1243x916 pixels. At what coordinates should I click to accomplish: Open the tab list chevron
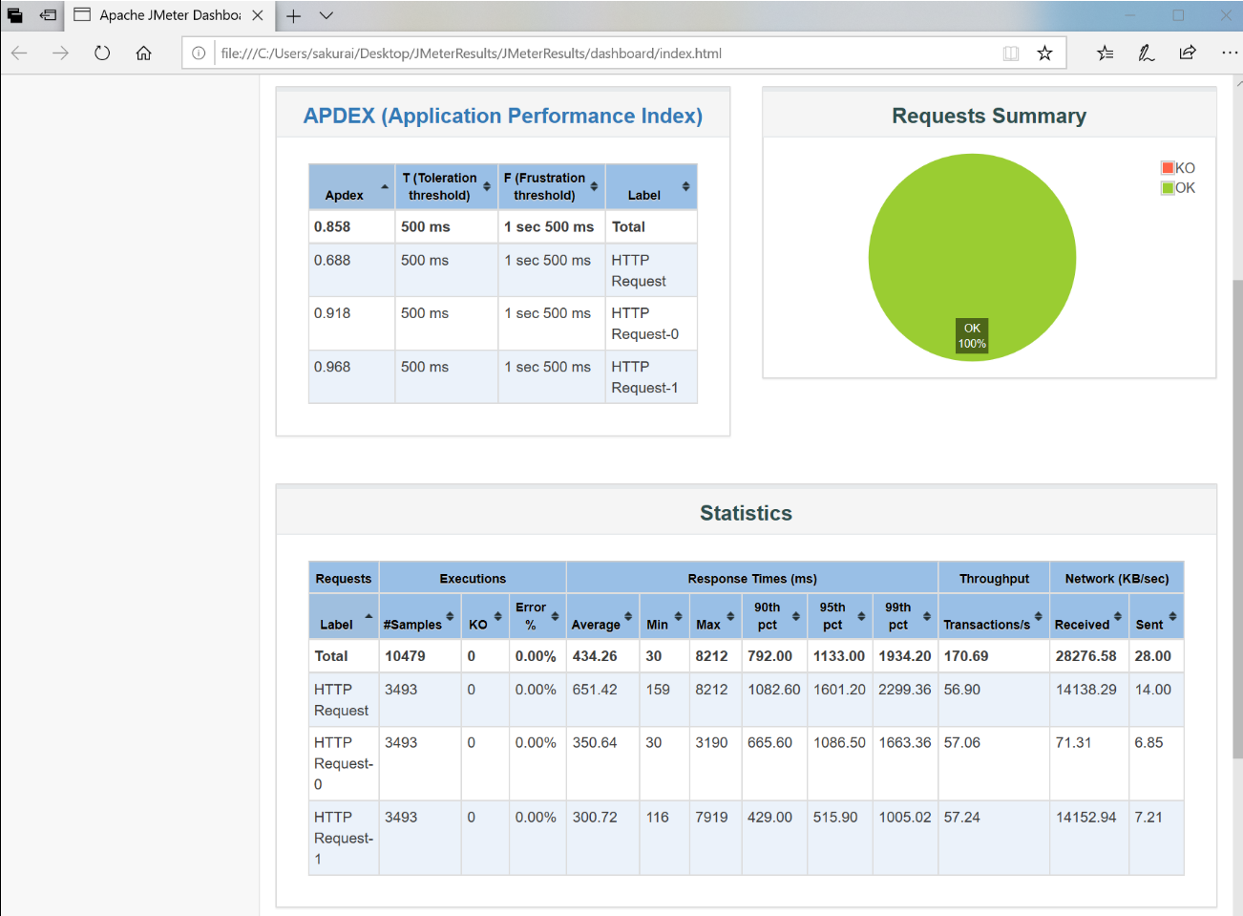point(327,15)
